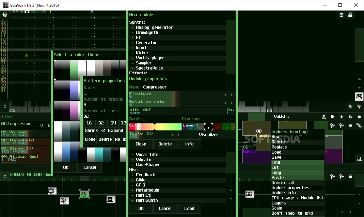Choose Unmute all in Modules menu
364x217 pixels.
click(297, 183)
